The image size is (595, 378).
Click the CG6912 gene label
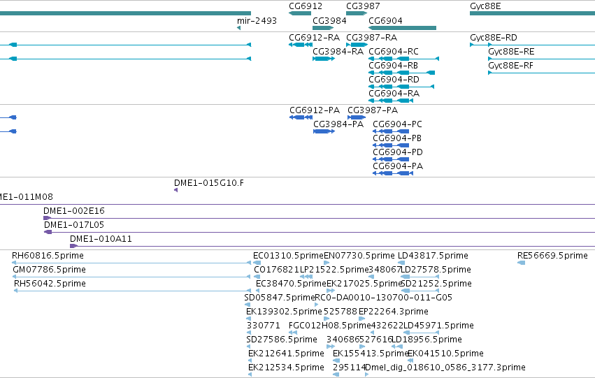click(306, 6)
